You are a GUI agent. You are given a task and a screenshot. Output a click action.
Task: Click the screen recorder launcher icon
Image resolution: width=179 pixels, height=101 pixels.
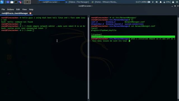click(x=20, y=2)
